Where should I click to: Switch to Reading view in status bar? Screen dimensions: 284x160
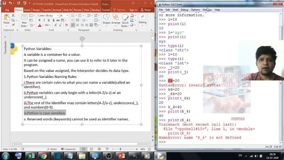click(x=99, y=149)
